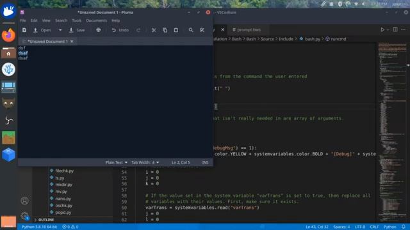Open popd.py in VSCodium explorer
This screenshot has height=230, width=410.
coord(63,212)
